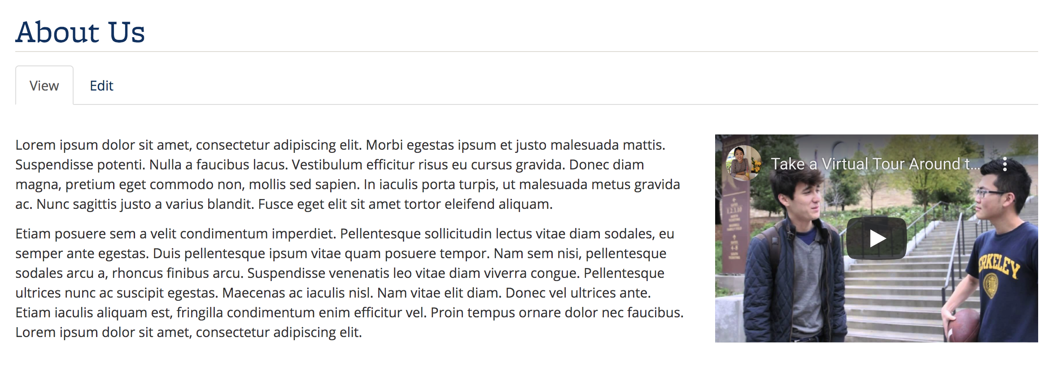Click the sentence "Proin tempus ornare dolor nec faucibus"
The height and width of the screenshot is (372, 1057).
click(x=557, y=313)
